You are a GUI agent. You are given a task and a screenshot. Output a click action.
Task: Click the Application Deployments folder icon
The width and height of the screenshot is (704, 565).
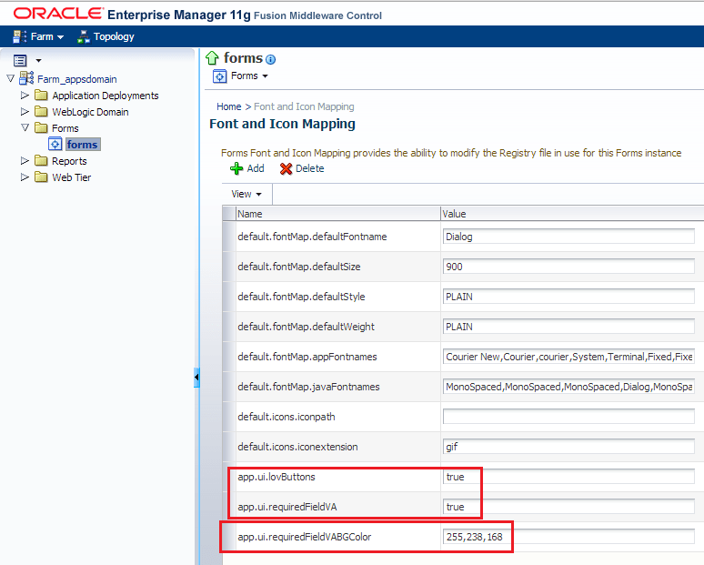pyautogui.click(x=41, y=96)
